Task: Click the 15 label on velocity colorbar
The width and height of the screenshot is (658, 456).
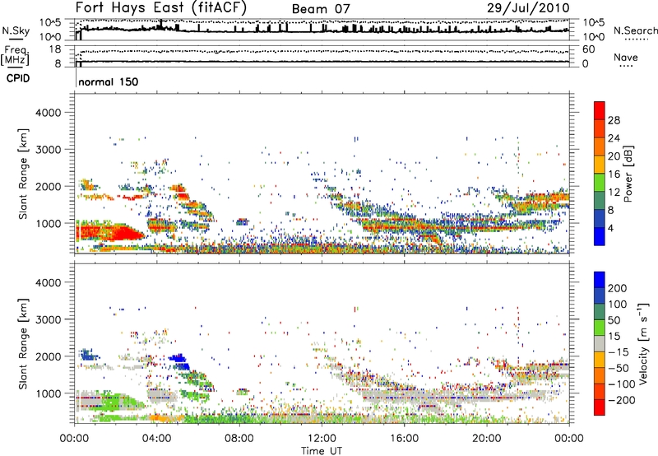Action: pos(614,337)
